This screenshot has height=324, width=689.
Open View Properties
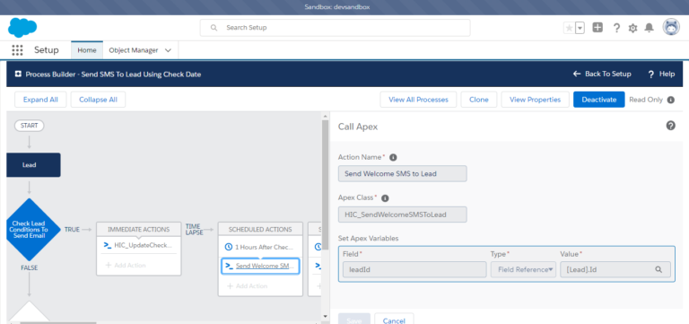536,100
